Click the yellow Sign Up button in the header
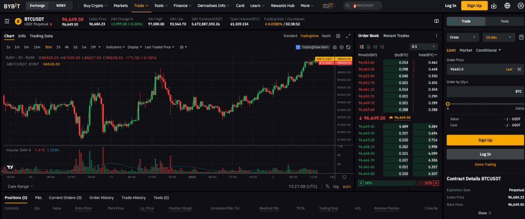 point(475,6)
